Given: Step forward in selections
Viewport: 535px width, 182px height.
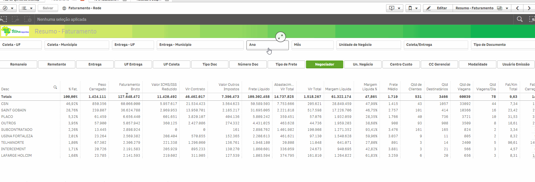Looking at the screenshot, I should 16,19.
